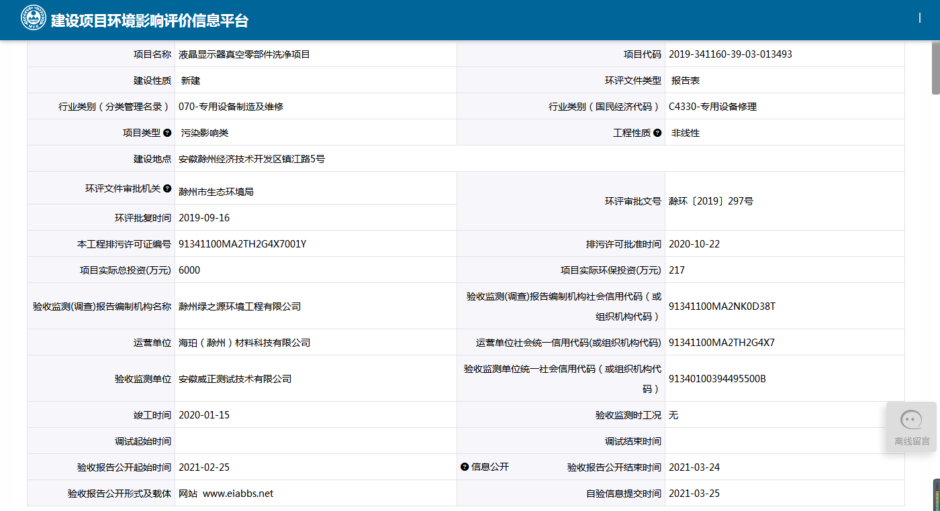Click submission date 2021-03-25

click(x=694, y=494)
